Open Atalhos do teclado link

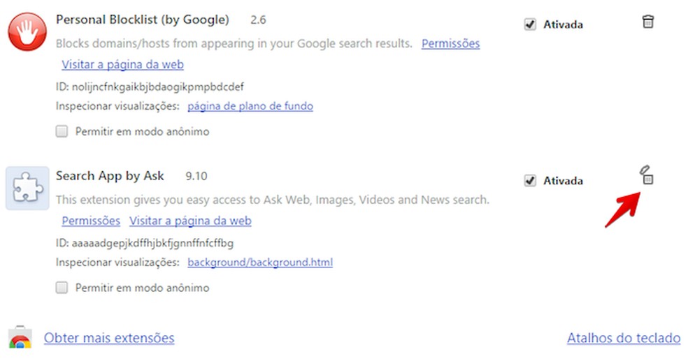pos(623,338)
